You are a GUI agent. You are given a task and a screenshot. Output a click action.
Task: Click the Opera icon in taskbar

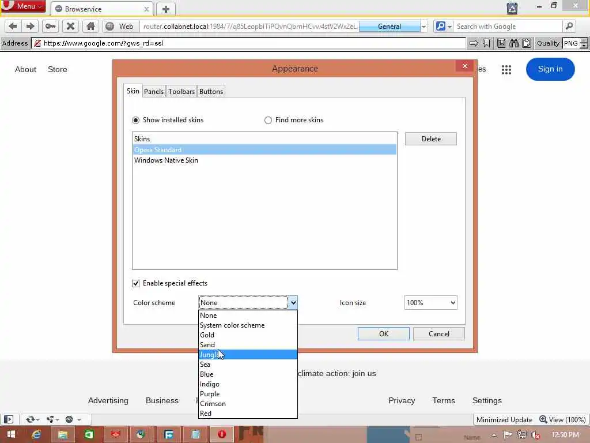(222, 435)
